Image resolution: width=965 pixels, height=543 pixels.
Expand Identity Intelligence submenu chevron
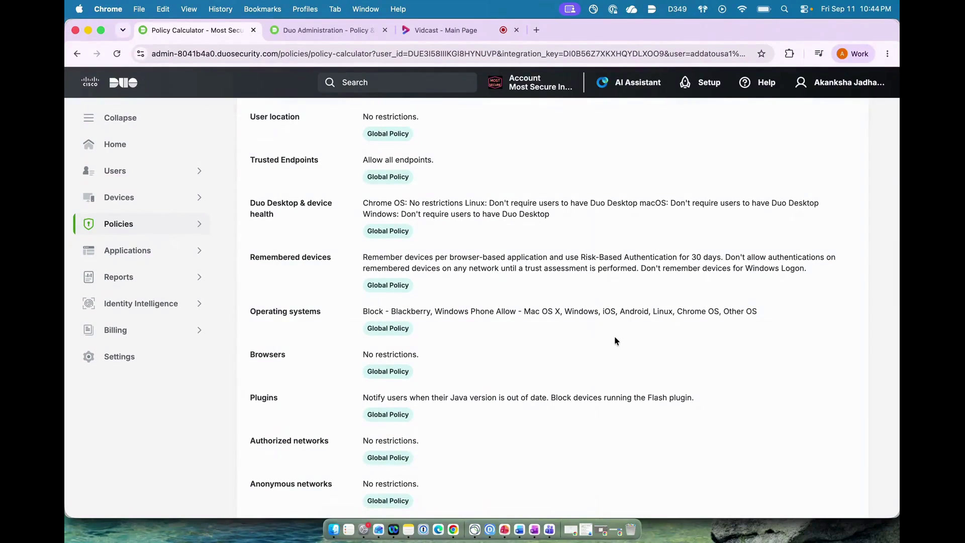tap(200, 304)
